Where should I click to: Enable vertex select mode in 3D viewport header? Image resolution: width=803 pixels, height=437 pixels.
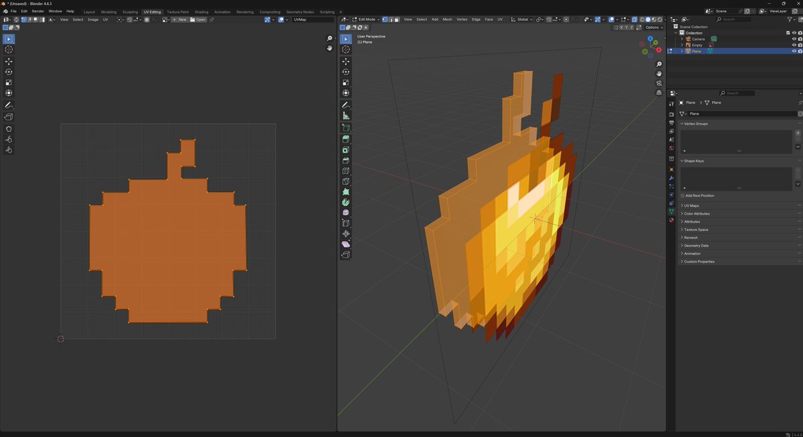pyautogui.click(x=386, y=19)
